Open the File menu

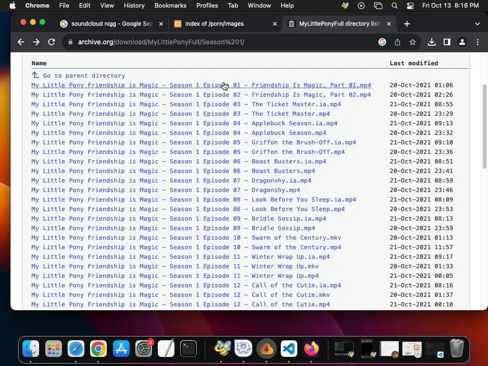(64, 5)
